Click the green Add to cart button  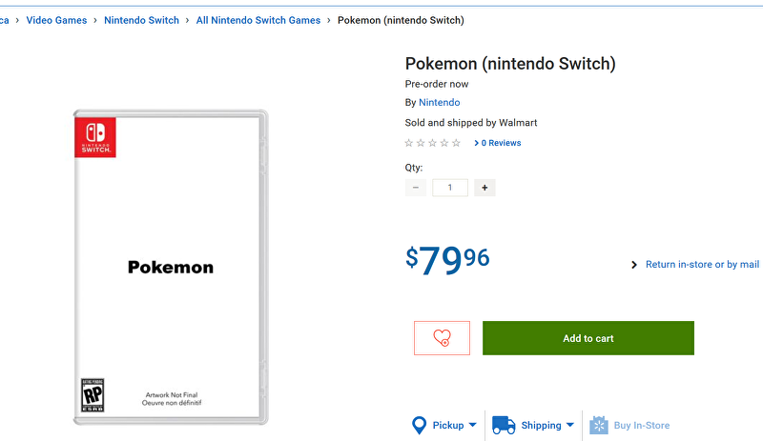coord(588,338)
